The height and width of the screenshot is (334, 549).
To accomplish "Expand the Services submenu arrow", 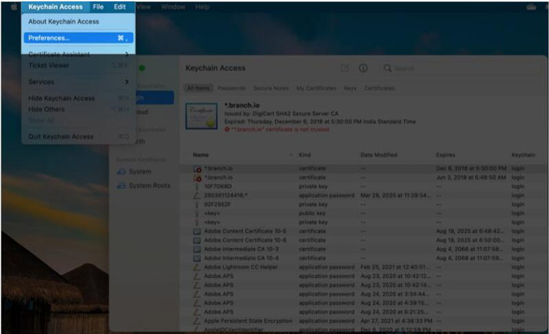I will [x=127, y=81].
